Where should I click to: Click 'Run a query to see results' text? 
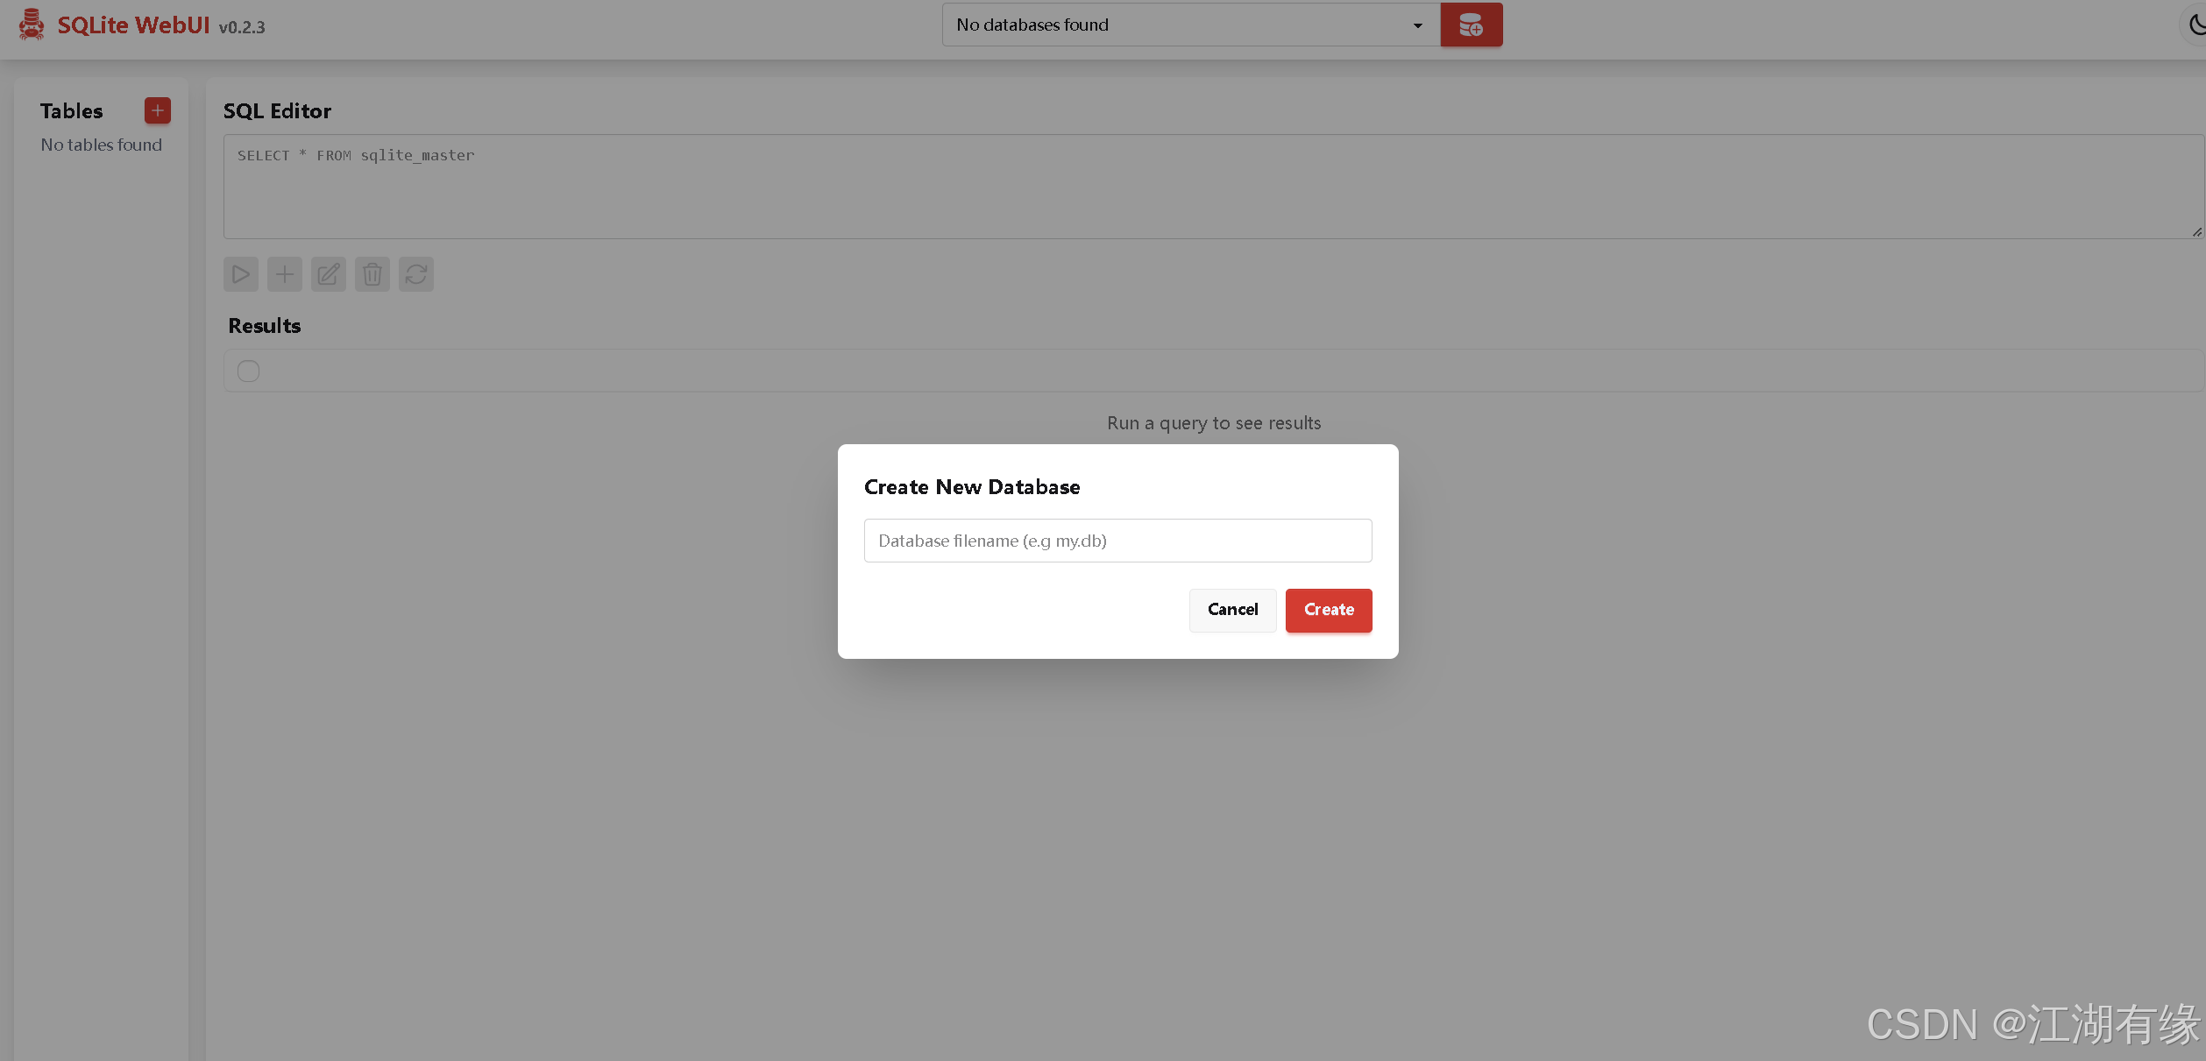pos(1214,423)
